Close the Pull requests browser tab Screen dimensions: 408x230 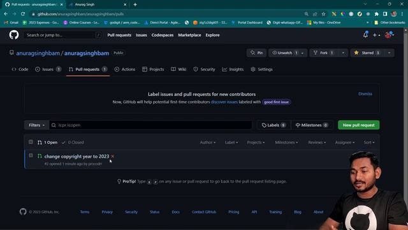(x=61, y=4)
